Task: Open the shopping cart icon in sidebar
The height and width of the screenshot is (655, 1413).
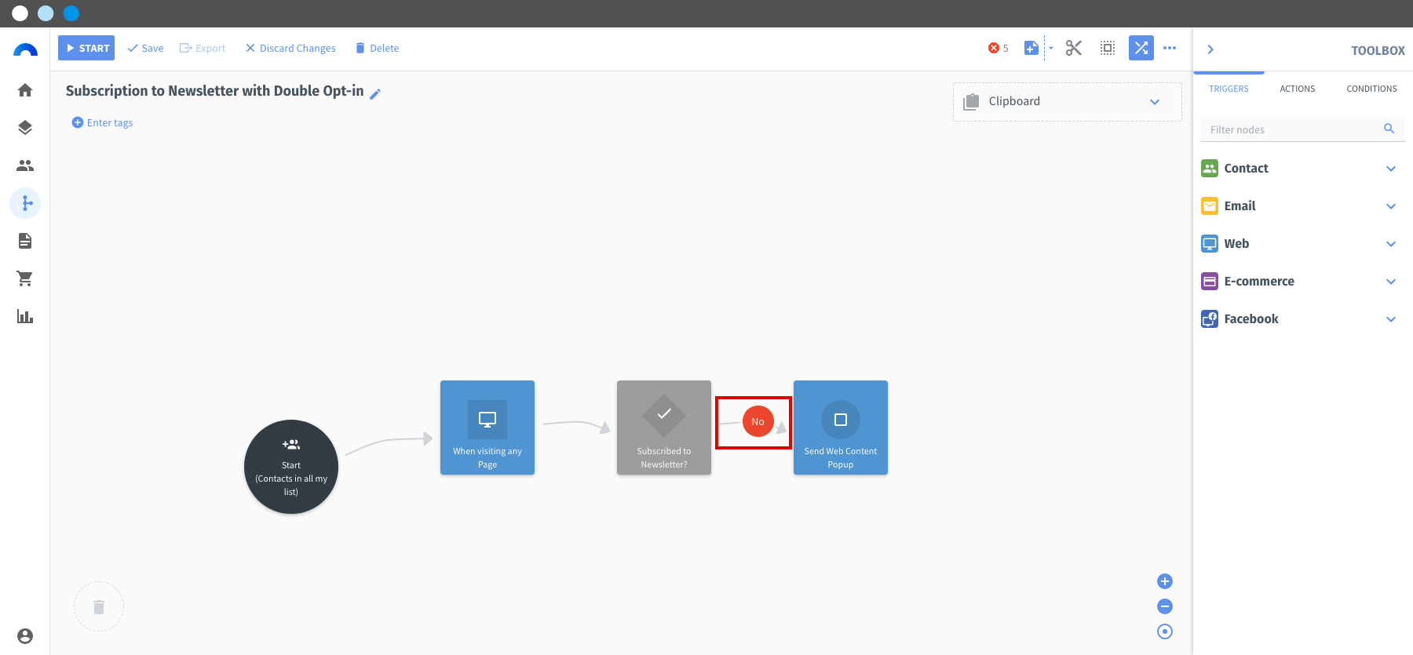Action: coord(25,278)
